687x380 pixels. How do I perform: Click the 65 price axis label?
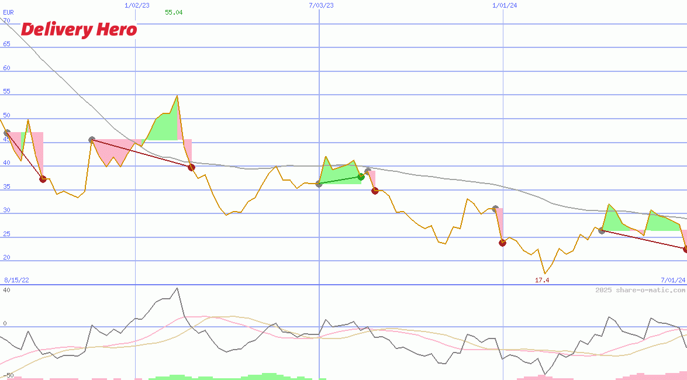tap(6, 44)
